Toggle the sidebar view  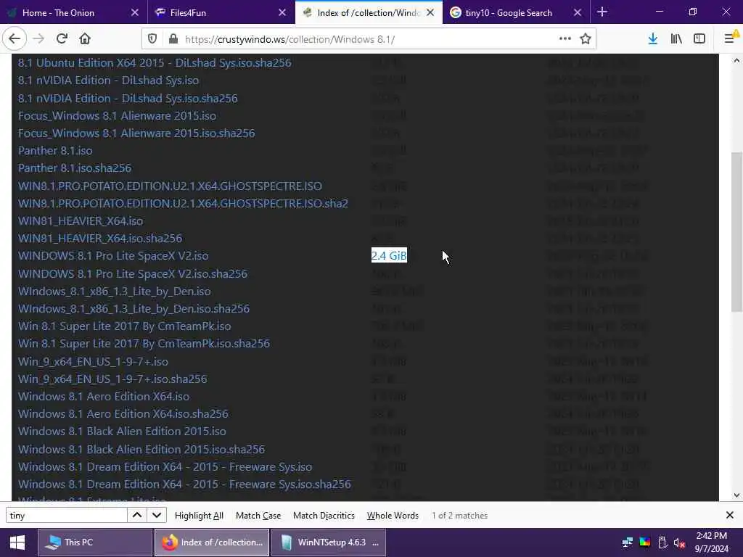699,39
